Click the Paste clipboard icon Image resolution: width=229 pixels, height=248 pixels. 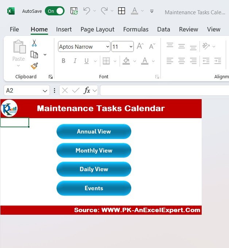click(x=19, y=46)
